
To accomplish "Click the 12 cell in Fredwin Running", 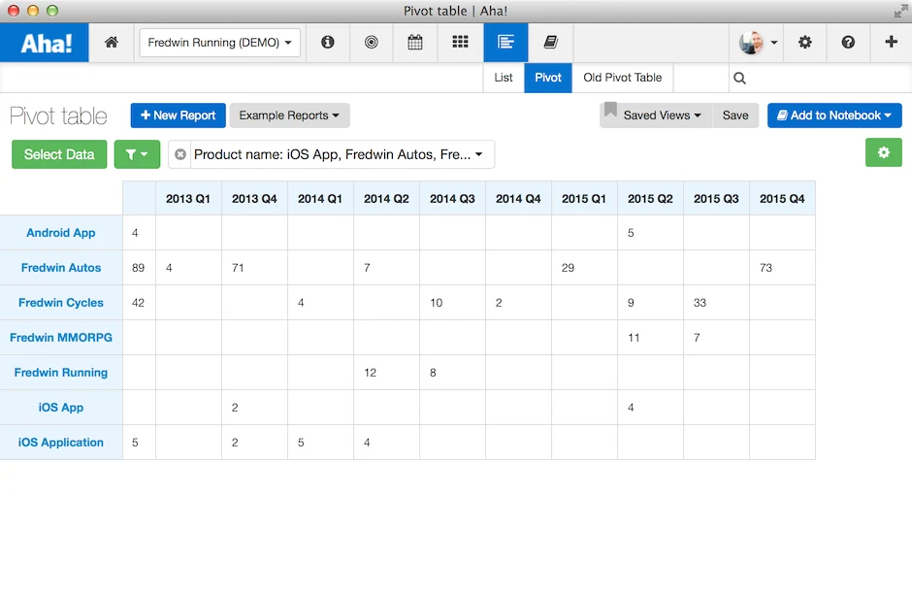I will (386, 373).
